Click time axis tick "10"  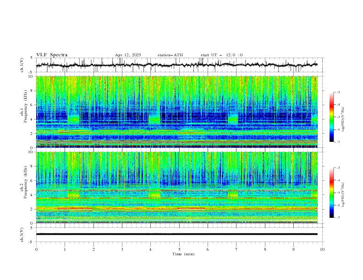(322, 249)
